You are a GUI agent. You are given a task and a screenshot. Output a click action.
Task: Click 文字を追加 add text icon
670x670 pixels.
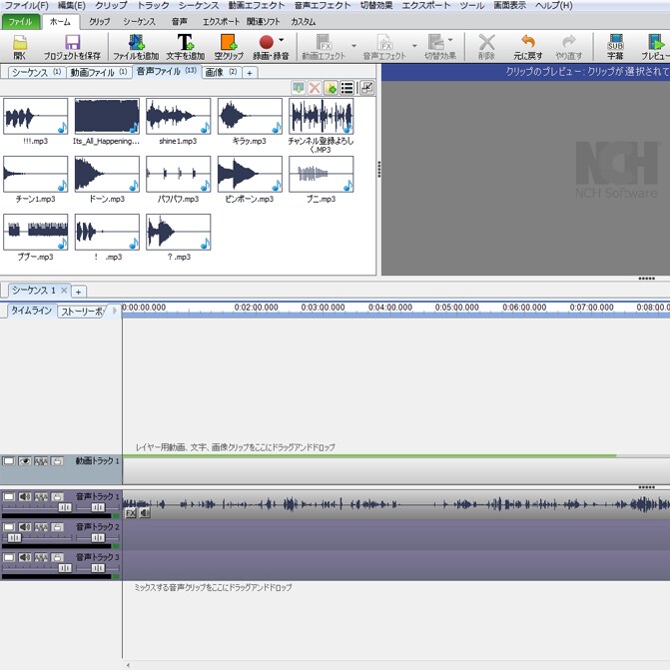tap(185, 42)
